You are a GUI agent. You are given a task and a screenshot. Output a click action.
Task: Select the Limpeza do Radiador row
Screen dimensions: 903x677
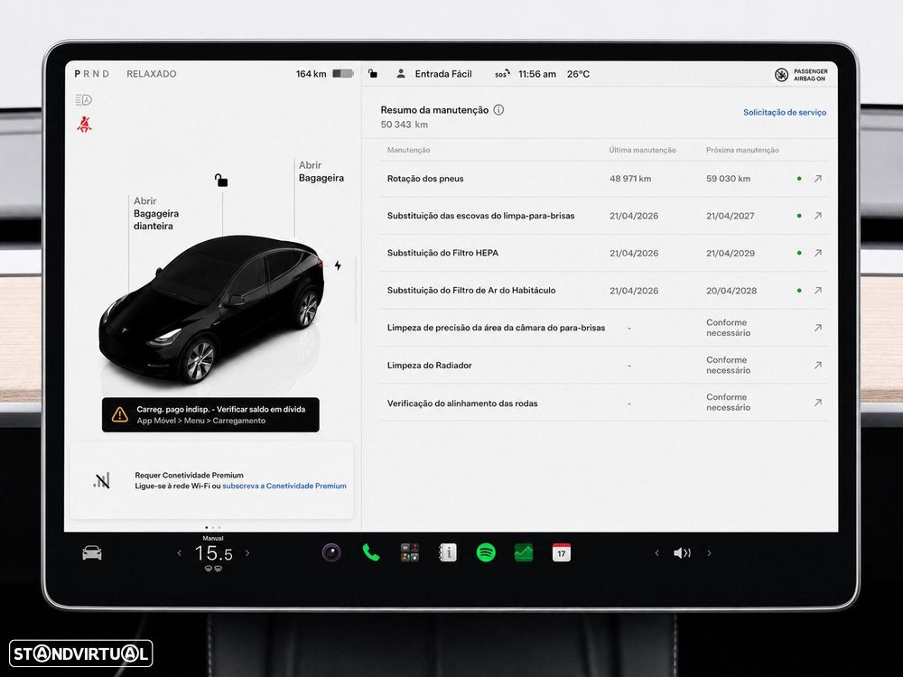(x=603, y=365)
